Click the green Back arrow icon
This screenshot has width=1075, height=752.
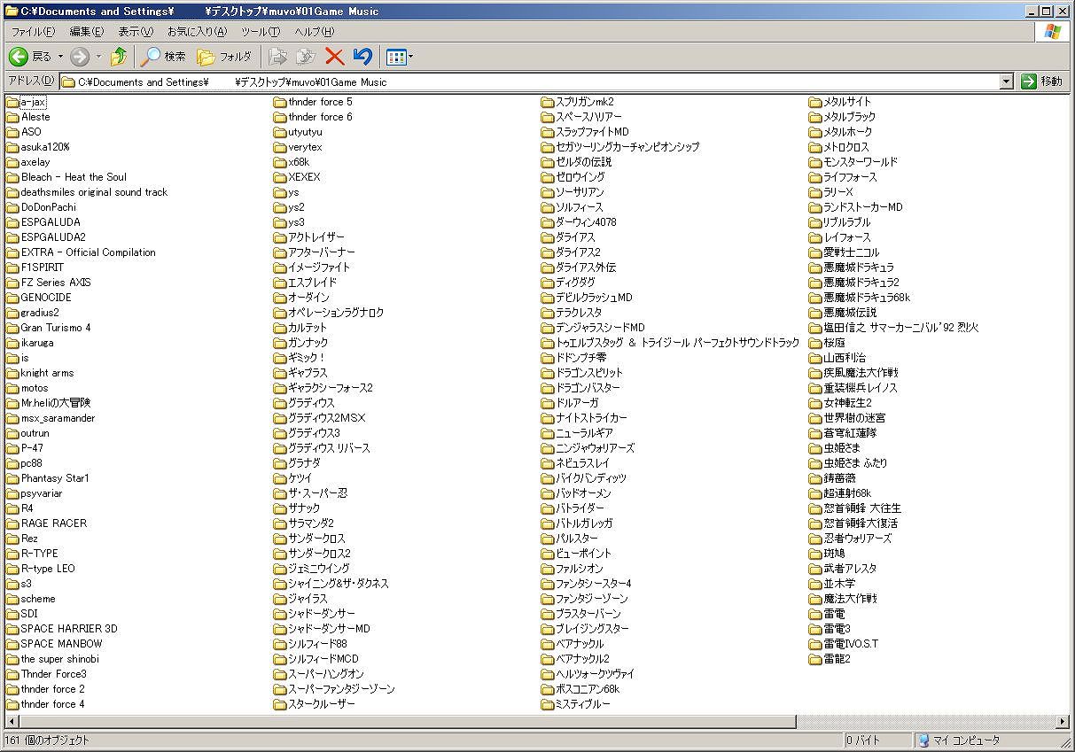(18, 57)
